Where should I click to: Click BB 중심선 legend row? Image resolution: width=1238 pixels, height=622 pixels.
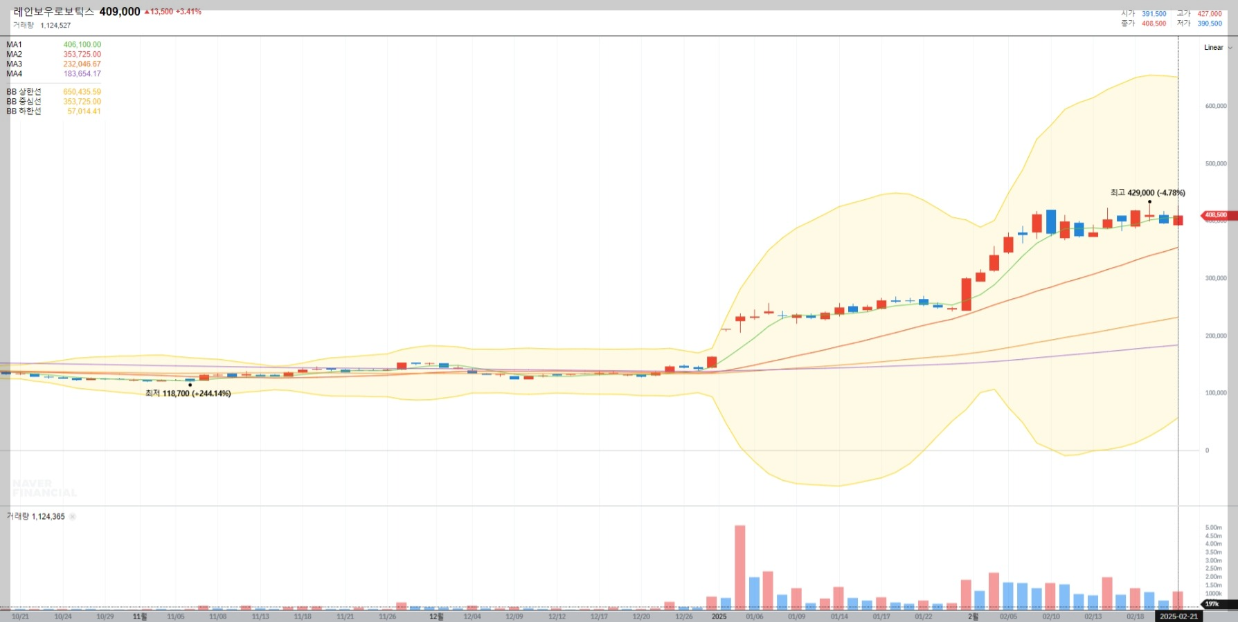(53, 102)
